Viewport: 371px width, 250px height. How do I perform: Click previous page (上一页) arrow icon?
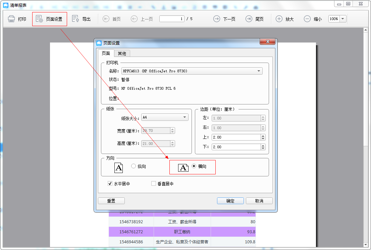coord(134,19)
